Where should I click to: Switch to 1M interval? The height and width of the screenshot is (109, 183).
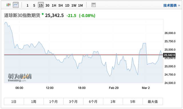80,5
